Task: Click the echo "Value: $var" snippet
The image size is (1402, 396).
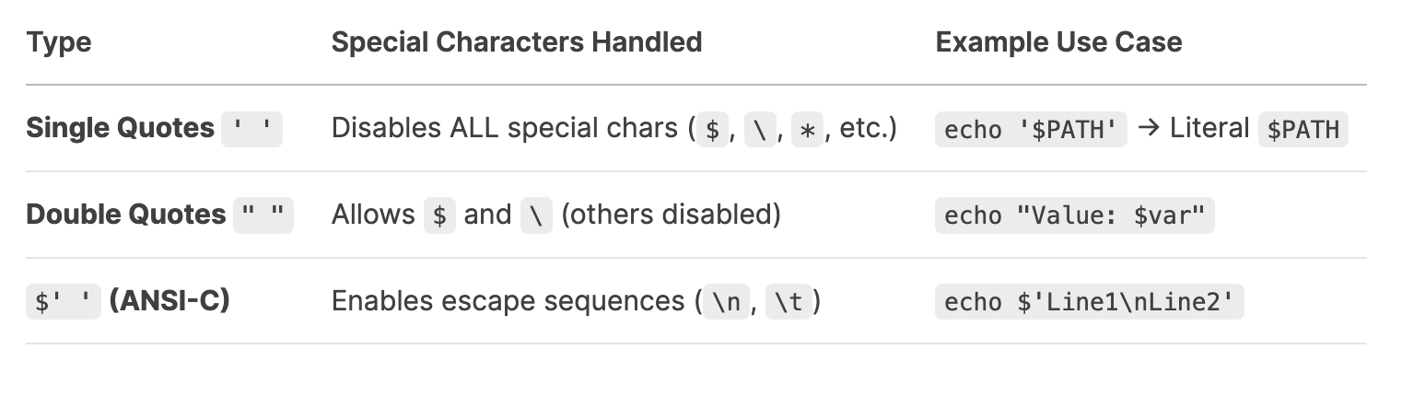Action: click(1075, 215)
